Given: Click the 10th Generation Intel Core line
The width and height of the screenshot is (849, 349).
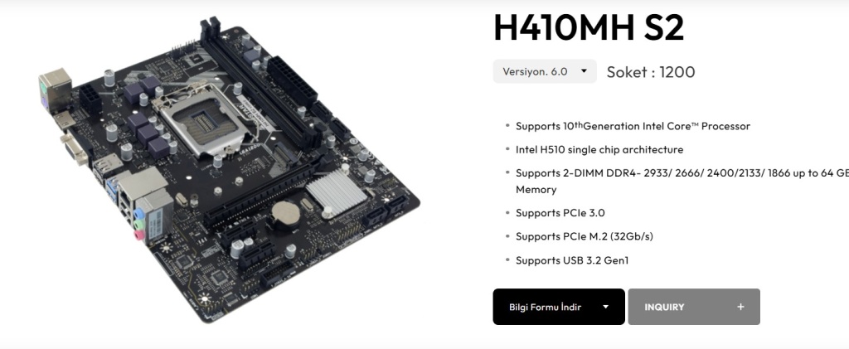Looking at the screenshot, I should 633,126.
